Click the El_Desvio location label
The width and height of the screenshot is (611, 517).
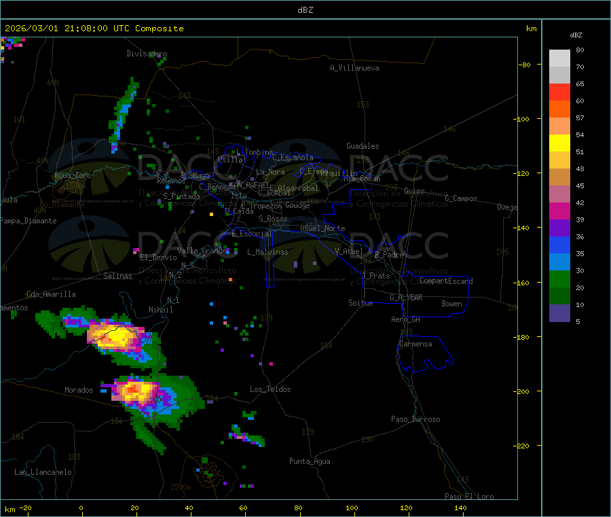[x=159, y=257]
